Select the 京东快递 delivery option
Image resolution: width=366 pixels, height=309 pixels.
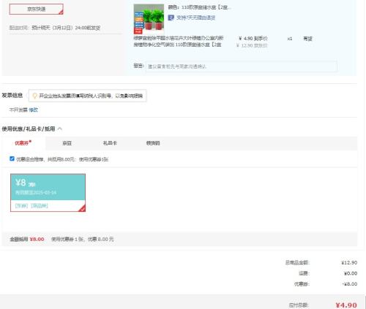coord(37,9)
